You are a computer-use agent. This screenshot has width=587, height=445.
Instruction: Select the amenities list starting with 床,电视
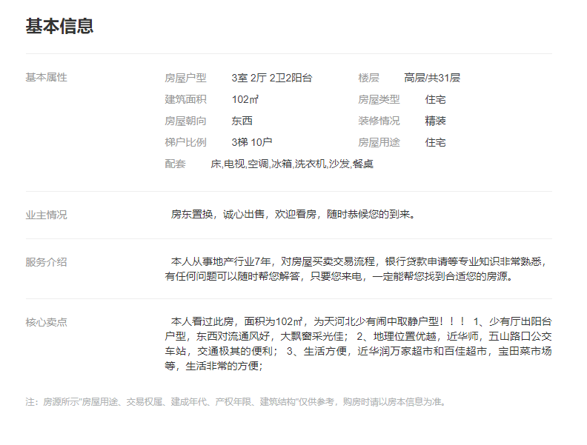(x=292, y=164)
